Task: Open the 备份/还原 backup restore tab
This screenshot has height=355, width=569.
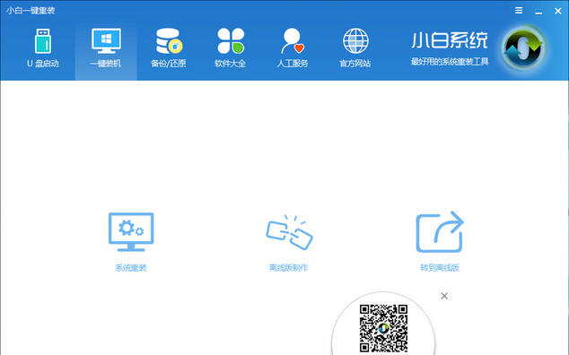Action: pos(169,49)
